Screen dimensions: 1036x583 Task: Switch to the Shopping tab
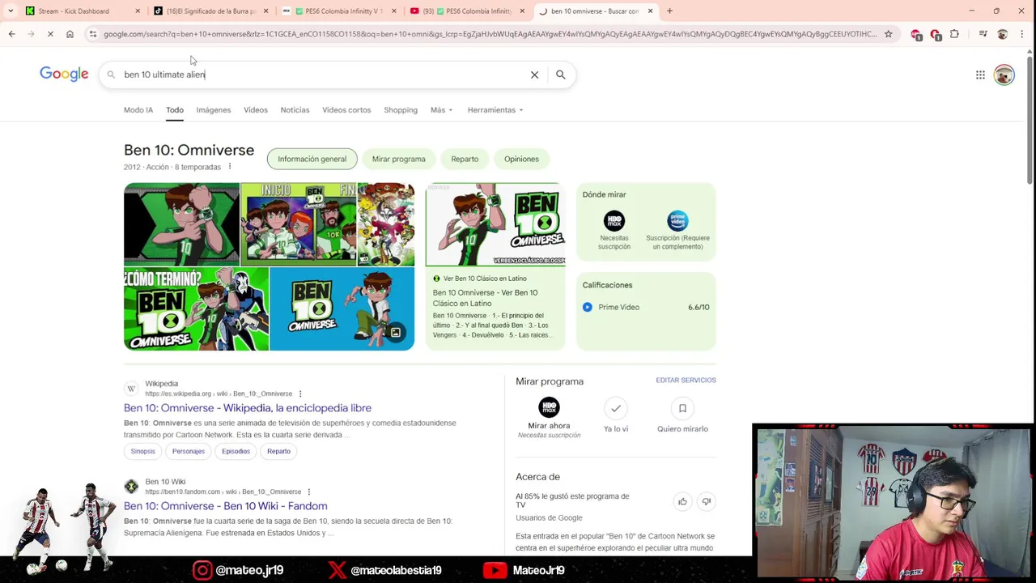(x=401, y=110)
